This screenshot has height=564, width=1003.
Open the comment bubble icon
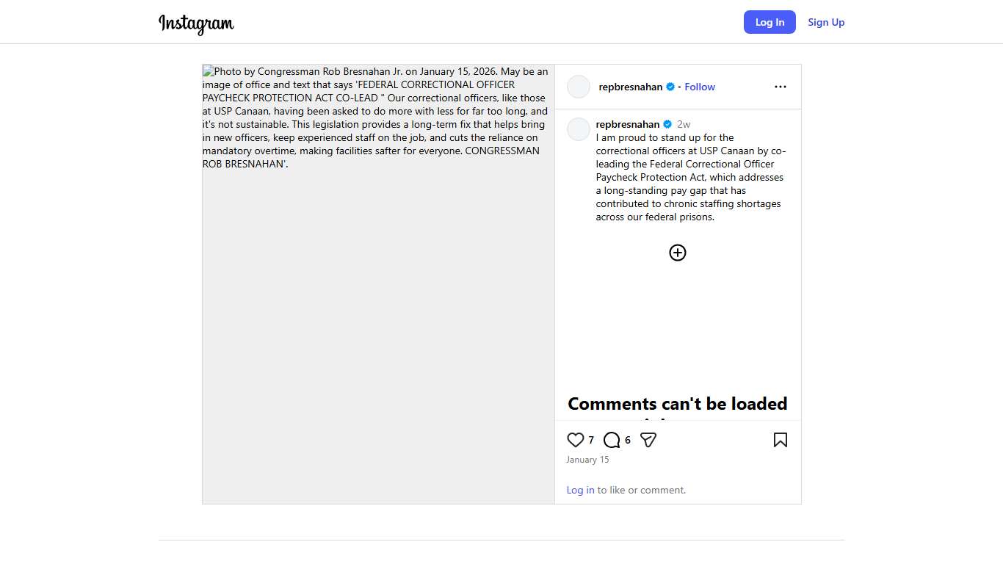click(612, 440)
